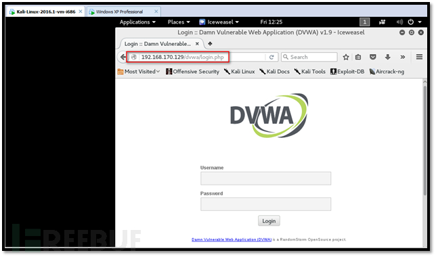Click the Username input field

coord(265,179)
